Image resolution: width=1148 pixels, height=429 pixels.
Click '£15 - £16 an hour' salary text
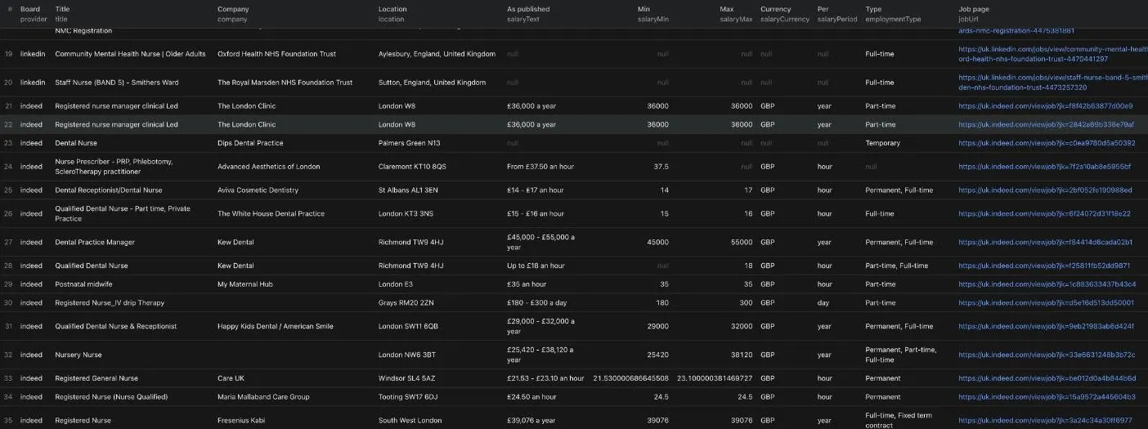(x=536, y=213)
